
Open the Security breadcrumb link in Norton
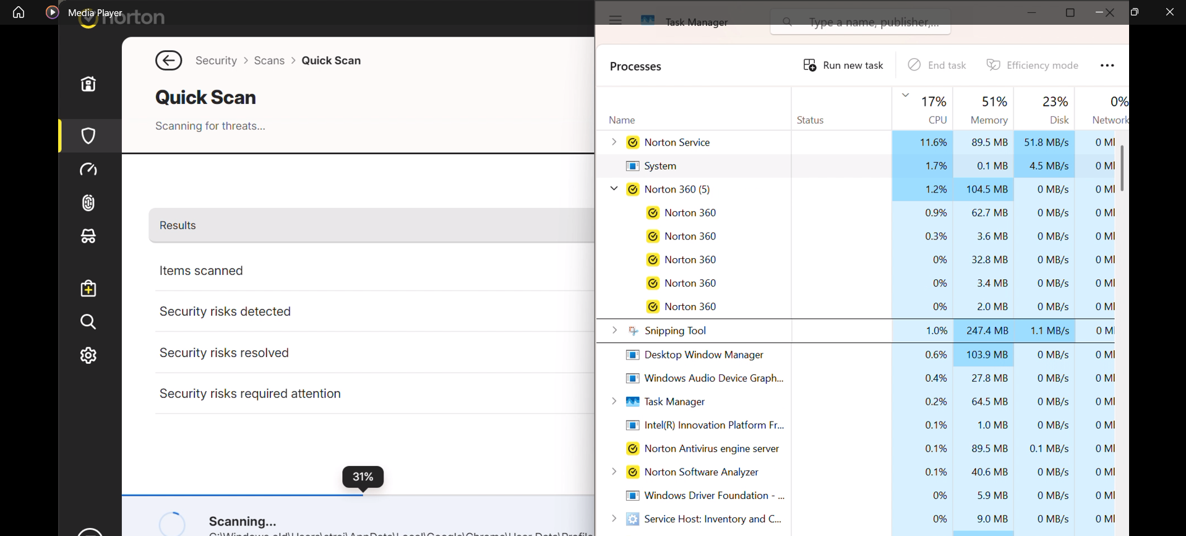click(x=216, y=61)
